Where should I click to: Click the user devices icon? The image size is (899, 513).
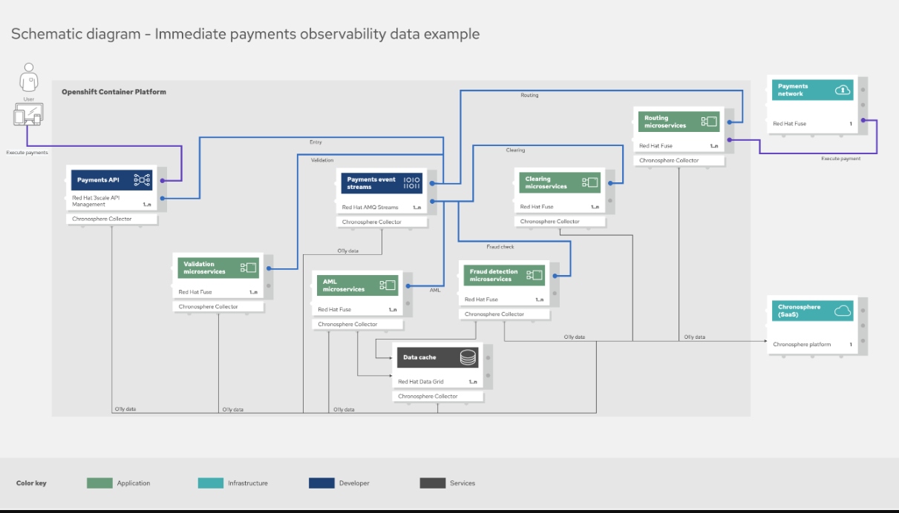coord(28,114)
